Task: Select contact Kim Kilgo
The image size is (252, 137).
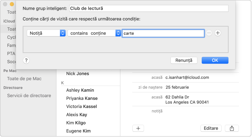Action: (x=76, y=123)
